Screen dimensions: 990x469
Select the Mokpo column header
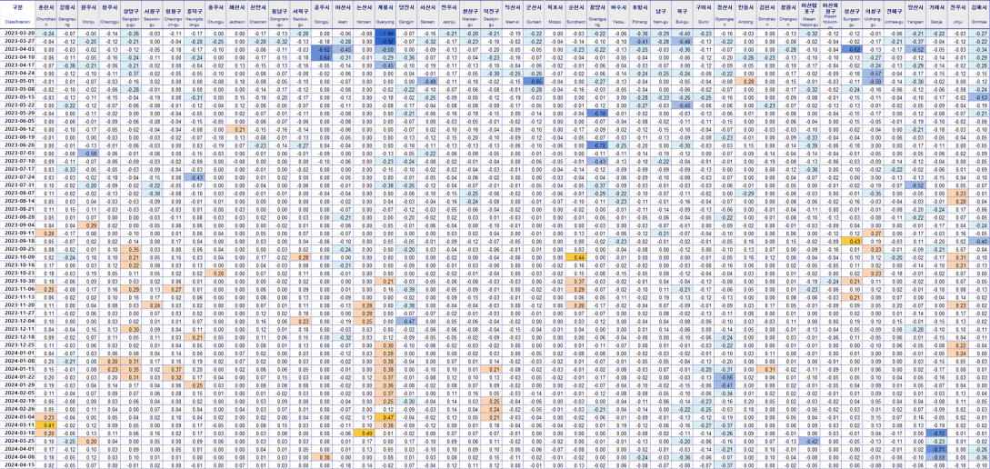click(x=555, y=15)
